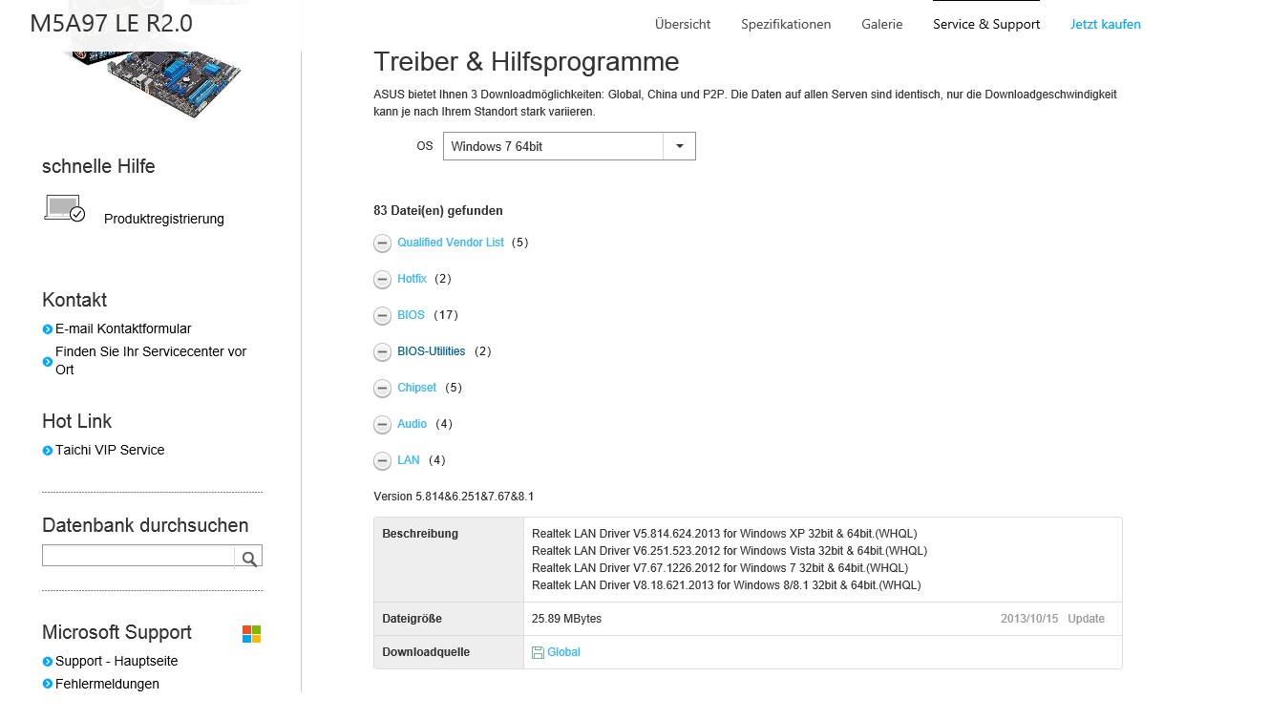1270x720 pixels.
Task: Click the Support - Hauptseite bullet icon
Action: pos(48,662)
